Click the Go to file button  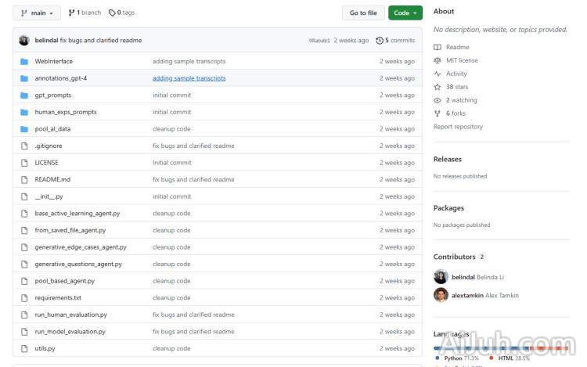[362, 13]
